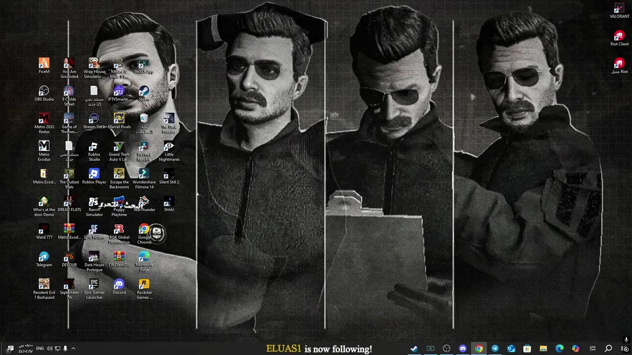Launch Roblox Player desktop shortcut
The width and height of the screenshot is (632, 355).
[94, 177]
